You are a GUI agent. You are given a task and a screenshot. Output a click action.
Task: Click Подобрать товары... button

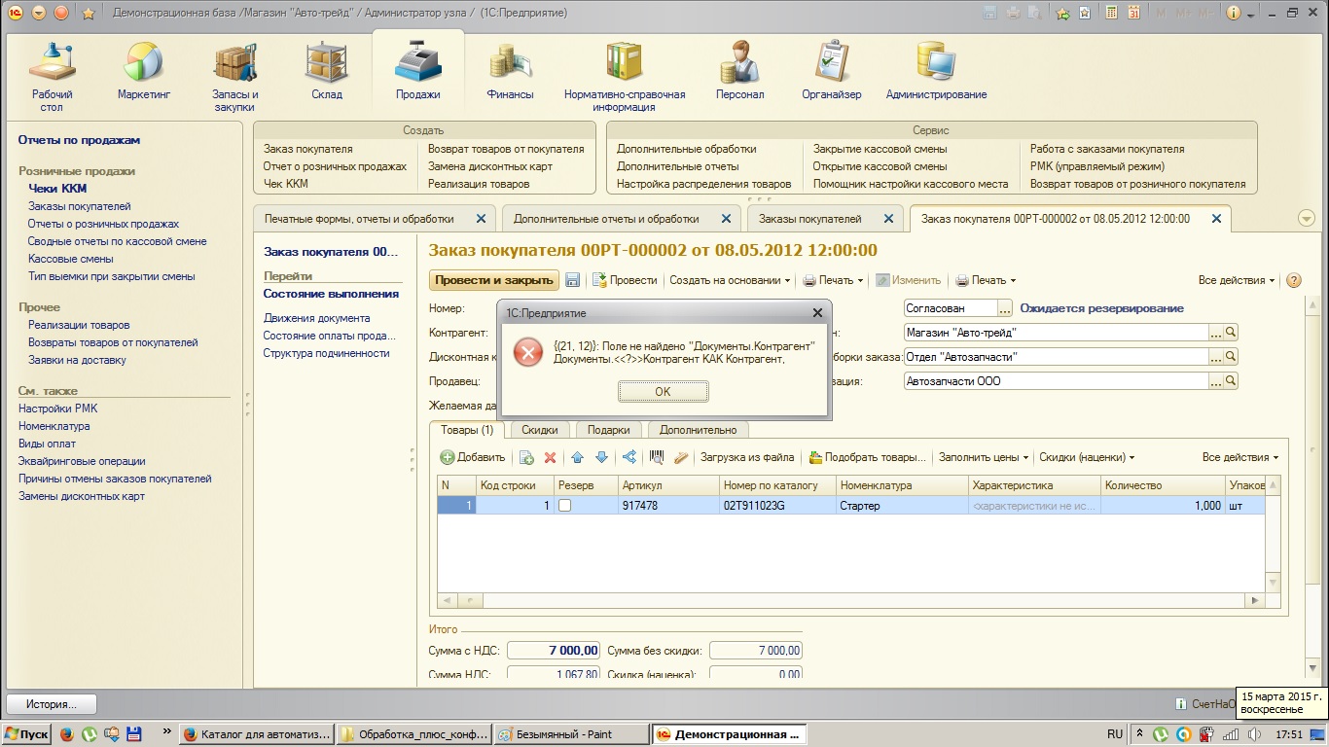(869, 457)
